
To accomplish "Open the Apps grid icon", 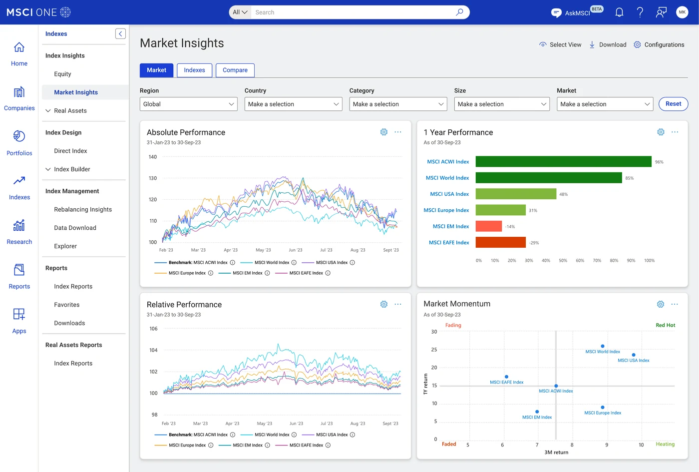I will tap(19, 314).
